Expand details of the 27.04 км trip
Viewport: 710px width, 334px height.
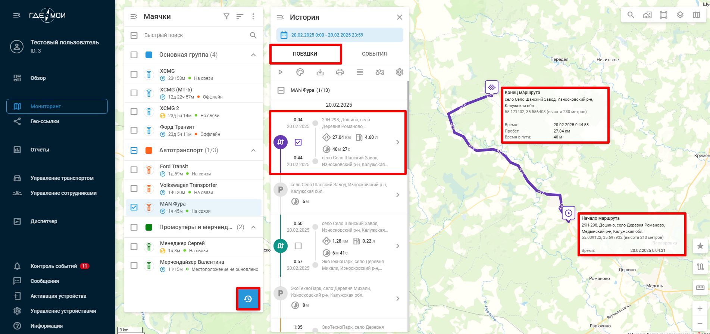(x=397, y=142)
